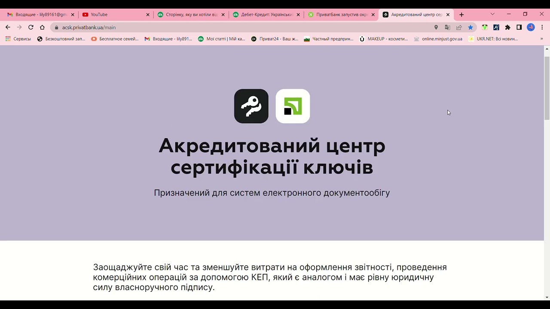Translate this page using the translate icon
The image size is (550, 309).
coord(447,27)
